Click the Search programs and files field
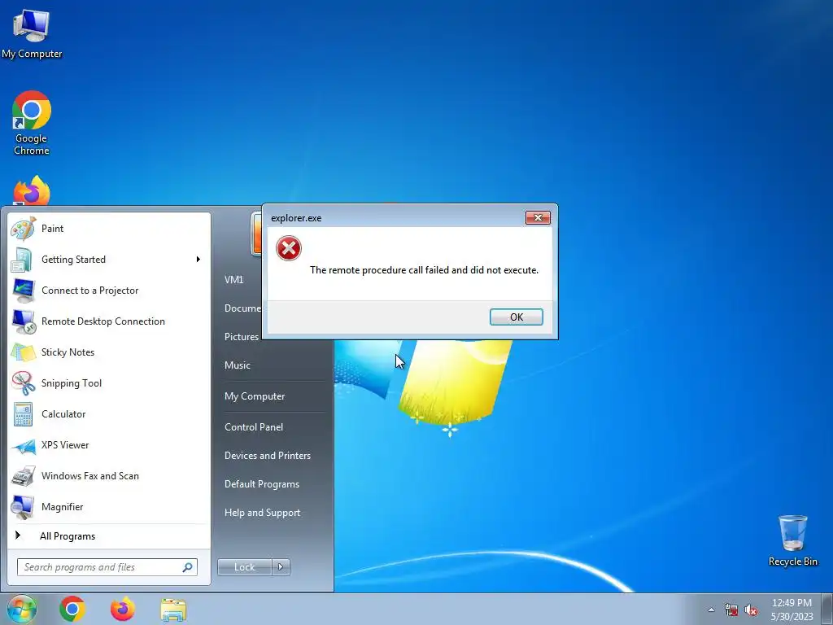The width and height of the screenshot is (833, 625). click(x=107, y=567)
